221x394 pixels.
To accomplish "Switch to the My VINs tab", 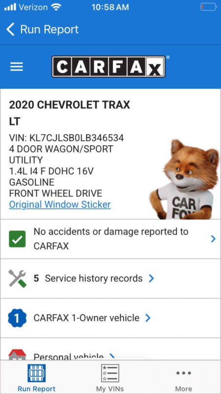I will click(110, 377).
